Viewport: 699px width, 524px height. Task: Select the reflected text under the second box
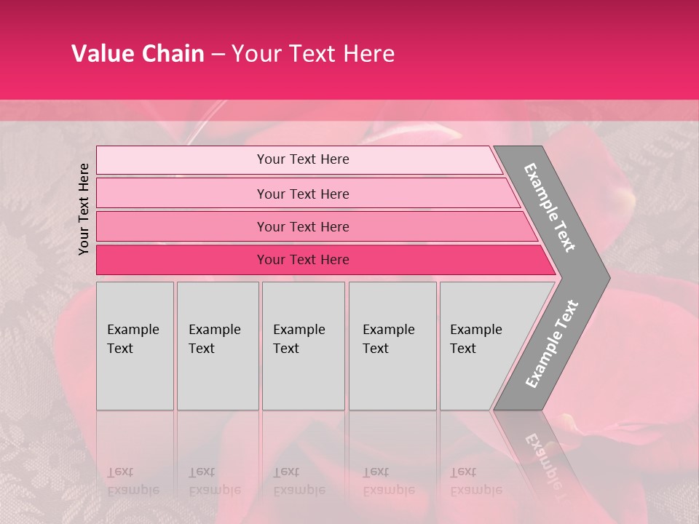[215, 481]
